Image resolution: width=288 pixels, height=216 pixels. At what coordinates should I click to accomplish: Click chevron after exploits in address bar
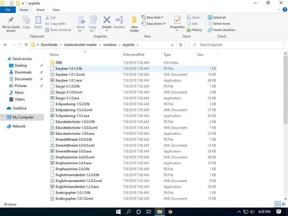pyautogui.click(x=137, y=45)
